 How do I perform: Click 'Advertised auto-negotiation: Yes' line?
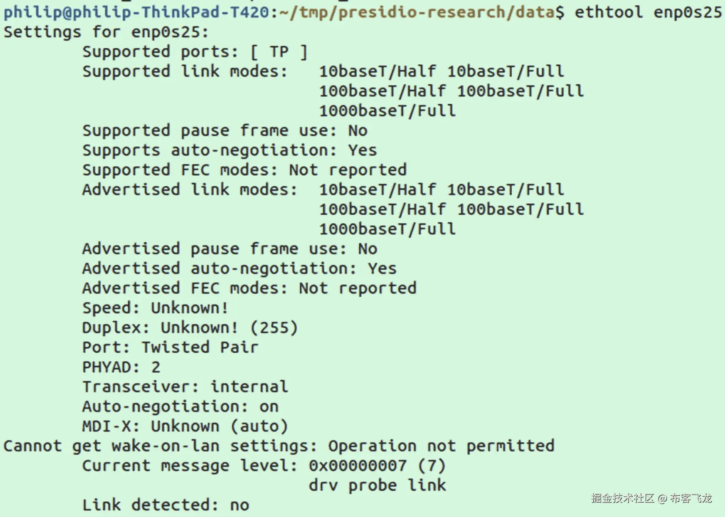[x=239, y=269]
